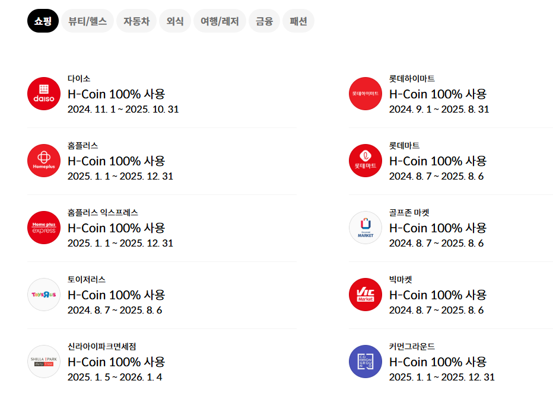
Task: Click the 롯데하이마트 red logo icon
Action: tap(366, 94)
